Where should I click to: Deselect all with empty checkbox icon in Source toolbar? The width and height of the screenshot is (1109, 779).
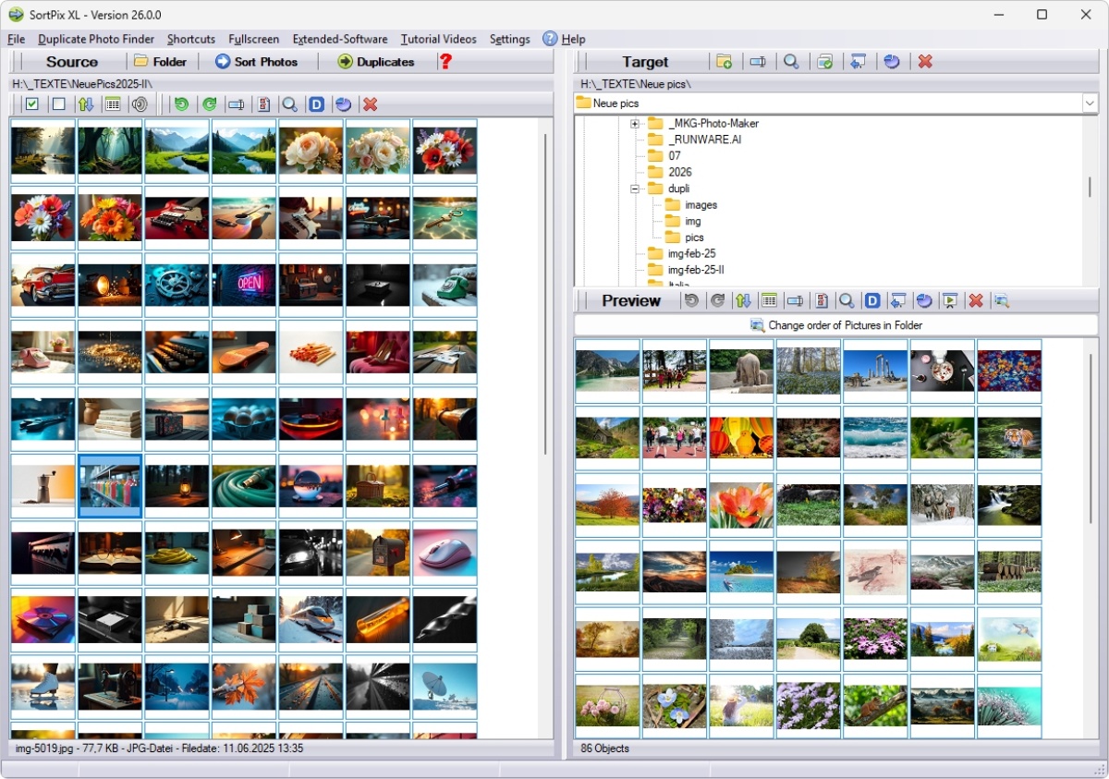coord(59,104)
